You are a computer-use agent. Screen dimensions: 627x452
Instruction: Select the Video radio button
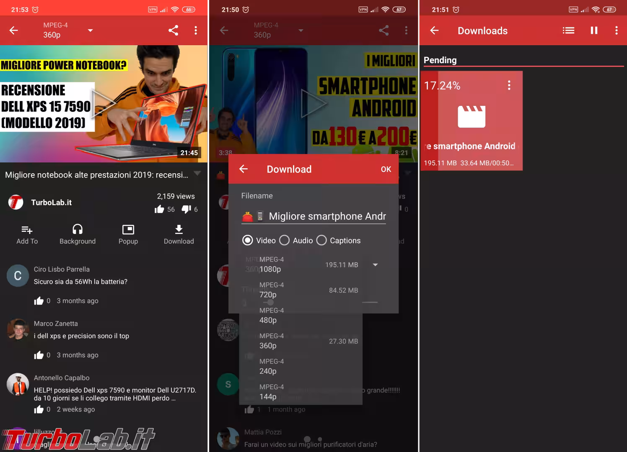248,240
